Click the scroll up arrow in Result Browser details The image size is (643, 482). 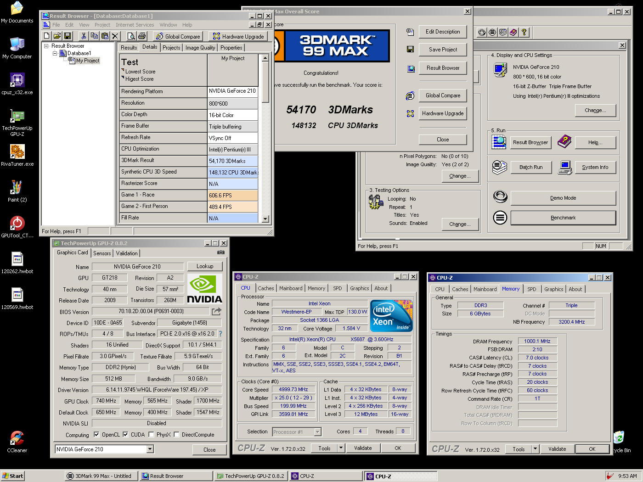pos(265,58)
